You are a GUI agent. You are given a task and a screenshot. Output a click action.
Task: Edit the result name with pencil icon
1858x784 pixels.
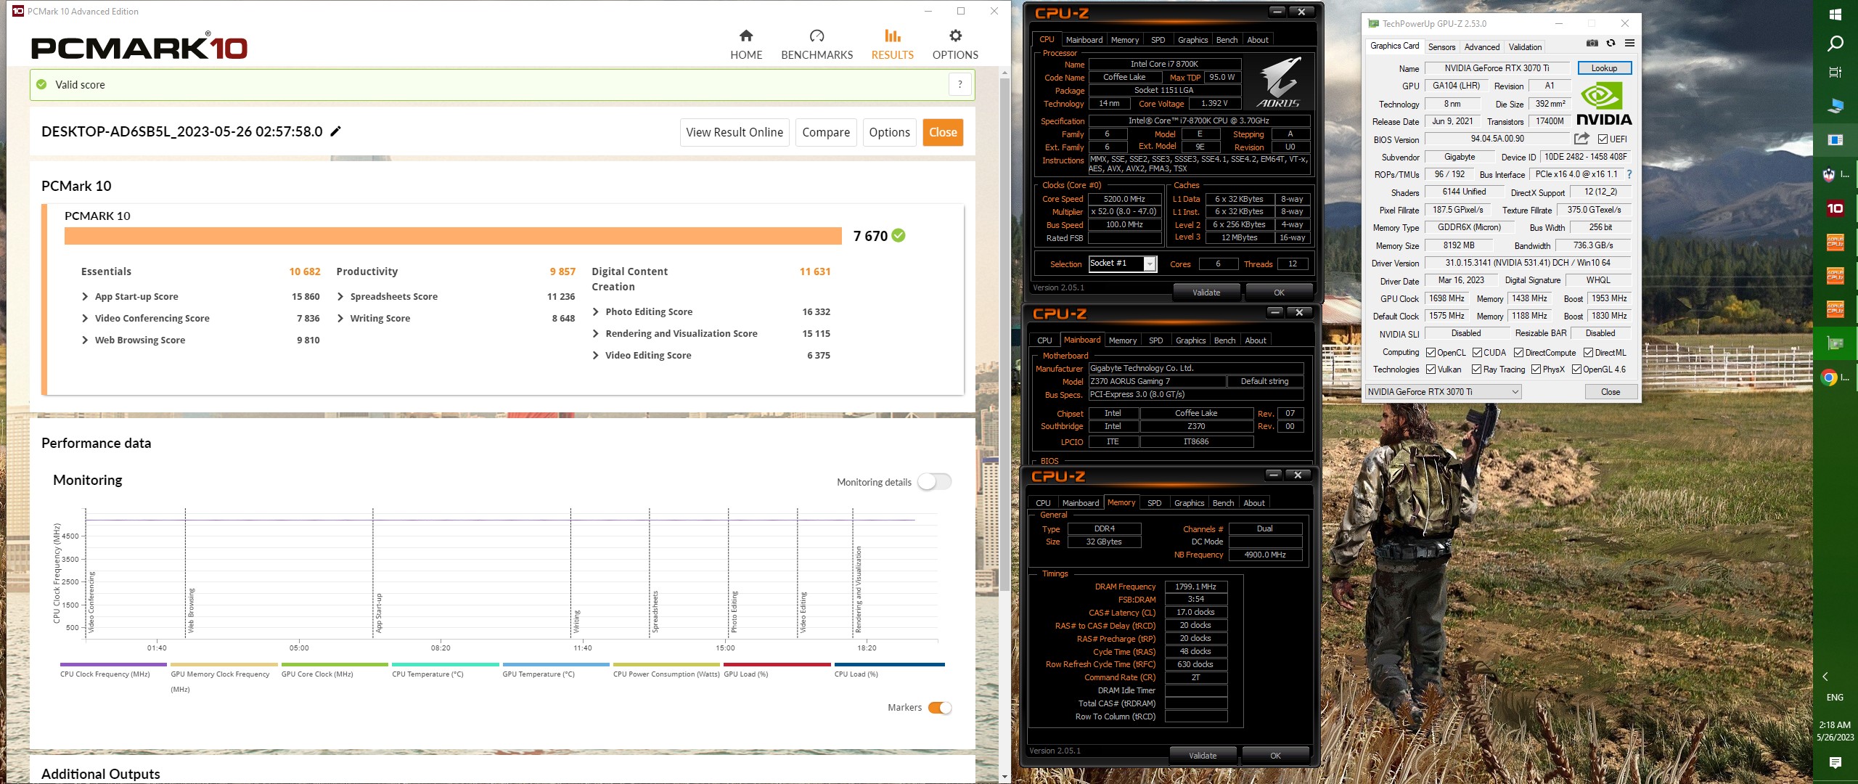[x=335, y=131]
